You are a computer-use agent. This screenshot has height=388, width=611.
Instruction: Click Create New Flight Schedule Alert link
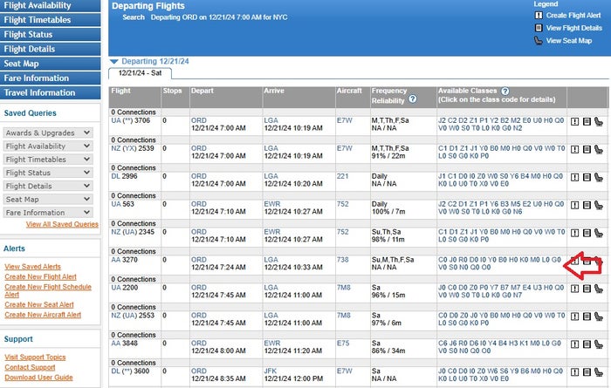48,290
